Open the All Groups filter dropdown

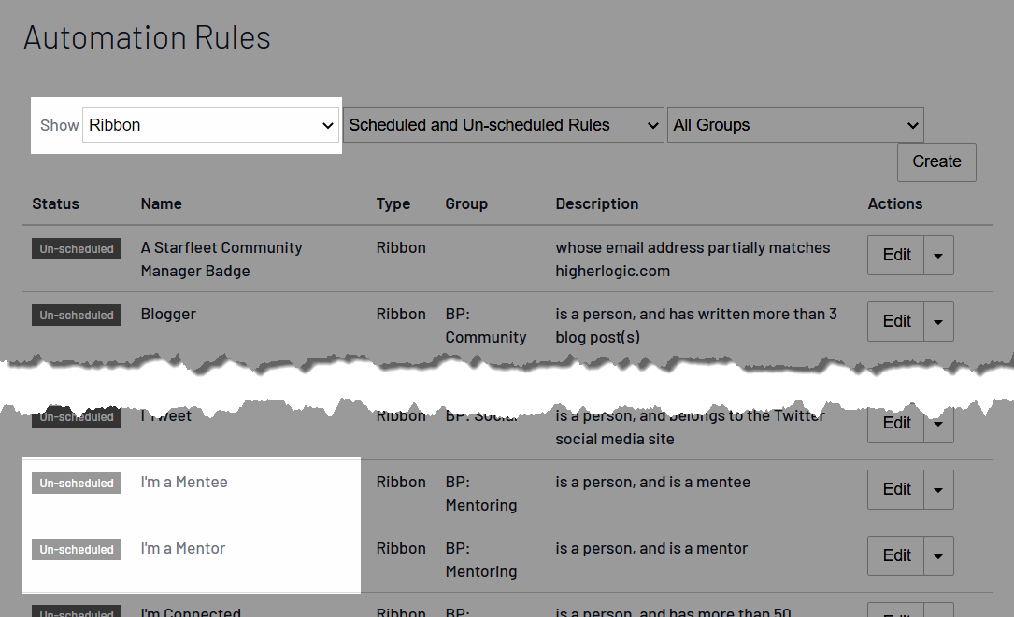pyautogui.click(x=795, y=125)
